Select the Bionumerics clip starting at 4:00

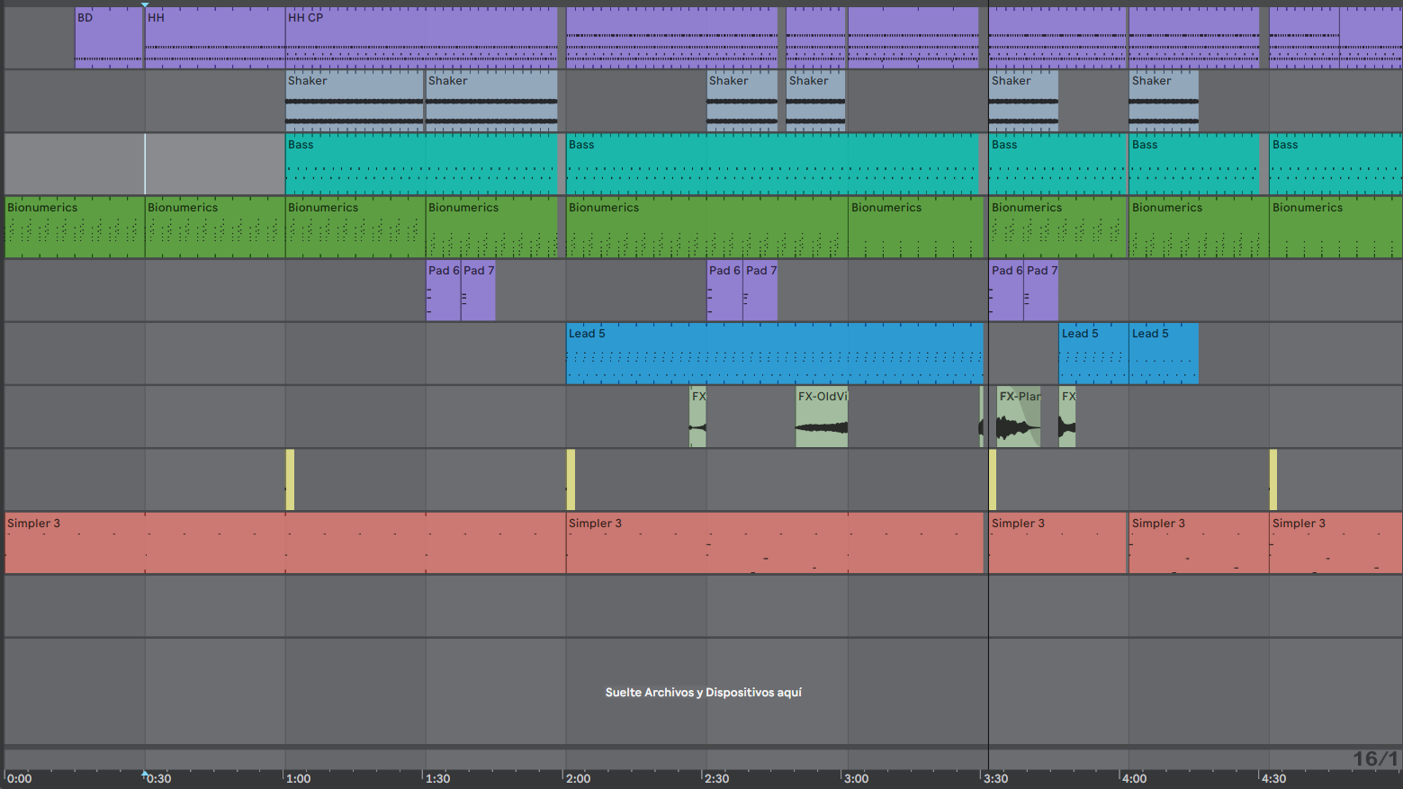pos(1199,229)
